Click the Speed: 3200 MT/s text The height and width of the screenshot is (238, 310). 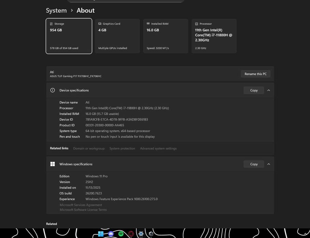[158, 48]
